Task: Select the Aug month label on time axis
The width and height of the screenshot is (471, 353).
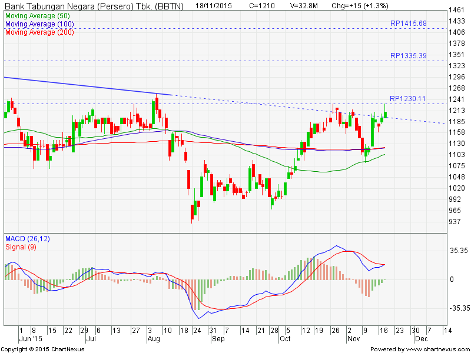Action: pos(154,339)
